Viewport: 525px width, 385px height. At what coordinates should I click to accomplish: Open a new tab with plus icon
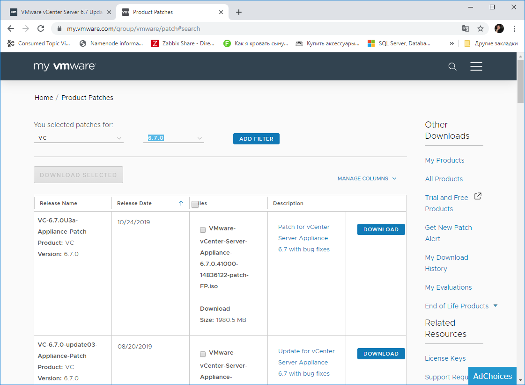coord(239,12)
